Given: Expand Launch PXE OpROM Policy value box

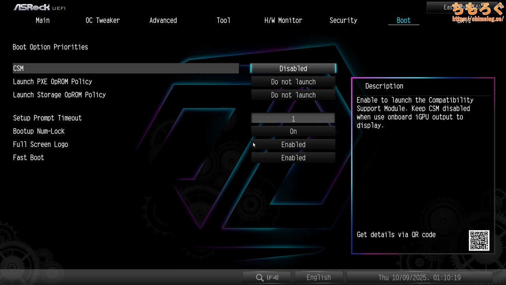Looking at the screenshot, I should 293,82.
